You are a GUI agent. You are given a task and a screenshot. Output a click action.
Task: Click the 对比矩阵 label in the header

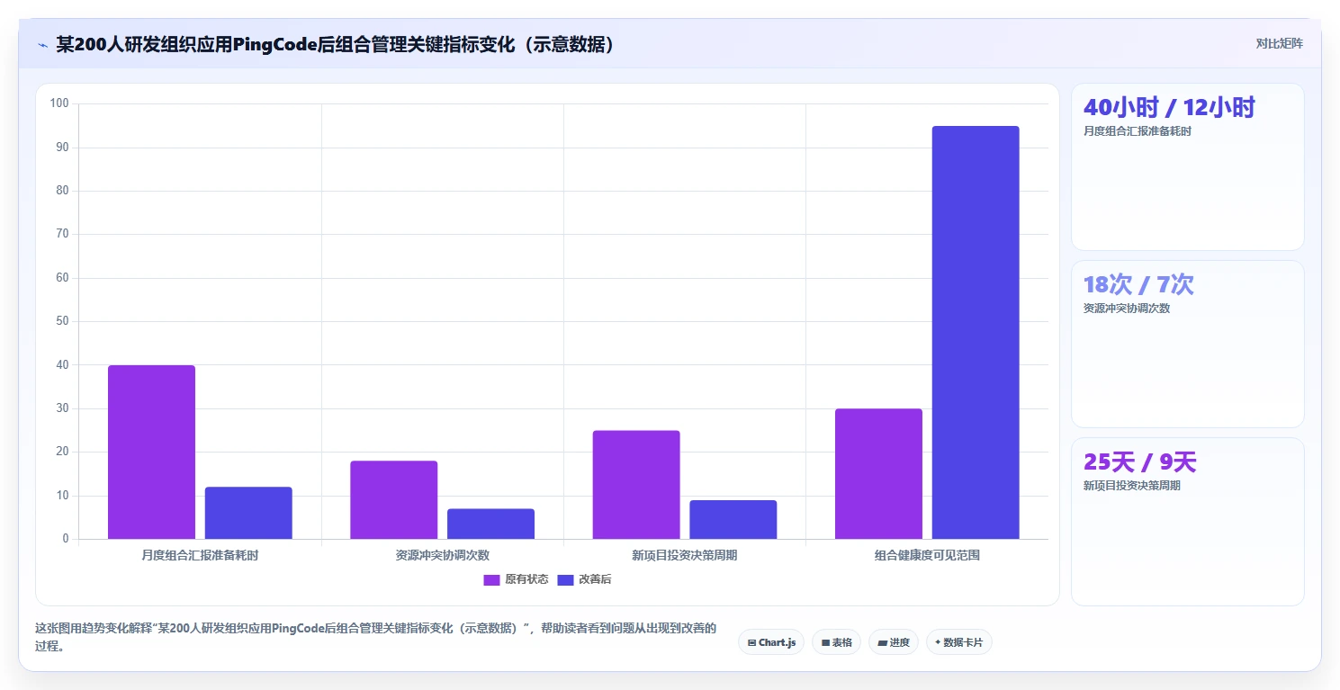[x=1280, y=43]
